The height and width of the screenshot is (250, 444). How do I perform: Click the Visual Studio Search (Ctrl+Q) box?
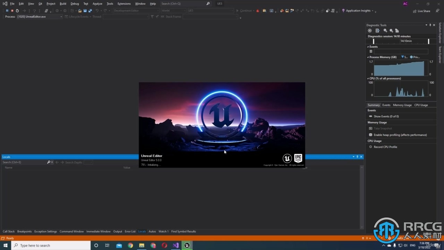point(186,3)
